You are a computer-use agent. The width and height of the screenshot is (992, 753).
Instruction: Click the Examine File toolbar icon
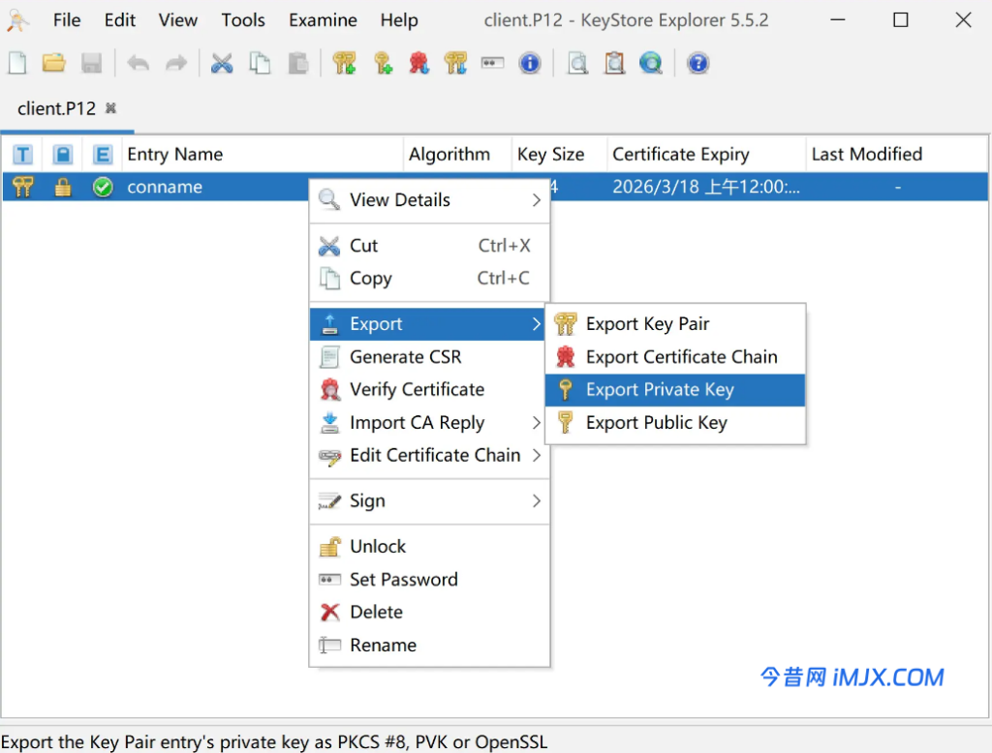(577, 63)
